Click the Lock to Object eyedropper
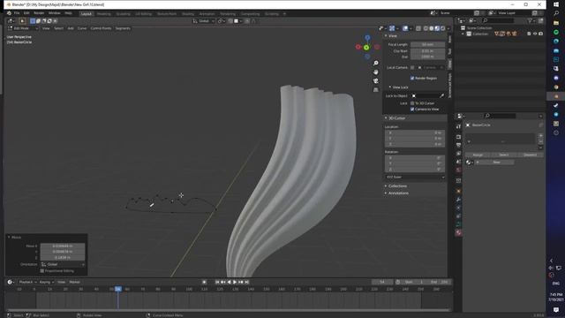 point(441,96)
